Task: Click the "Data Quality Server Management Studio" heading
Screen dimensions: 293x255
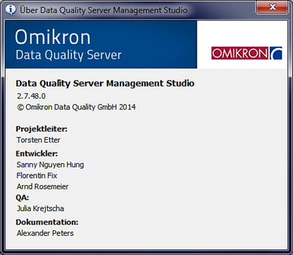Action: coord(105,83)
